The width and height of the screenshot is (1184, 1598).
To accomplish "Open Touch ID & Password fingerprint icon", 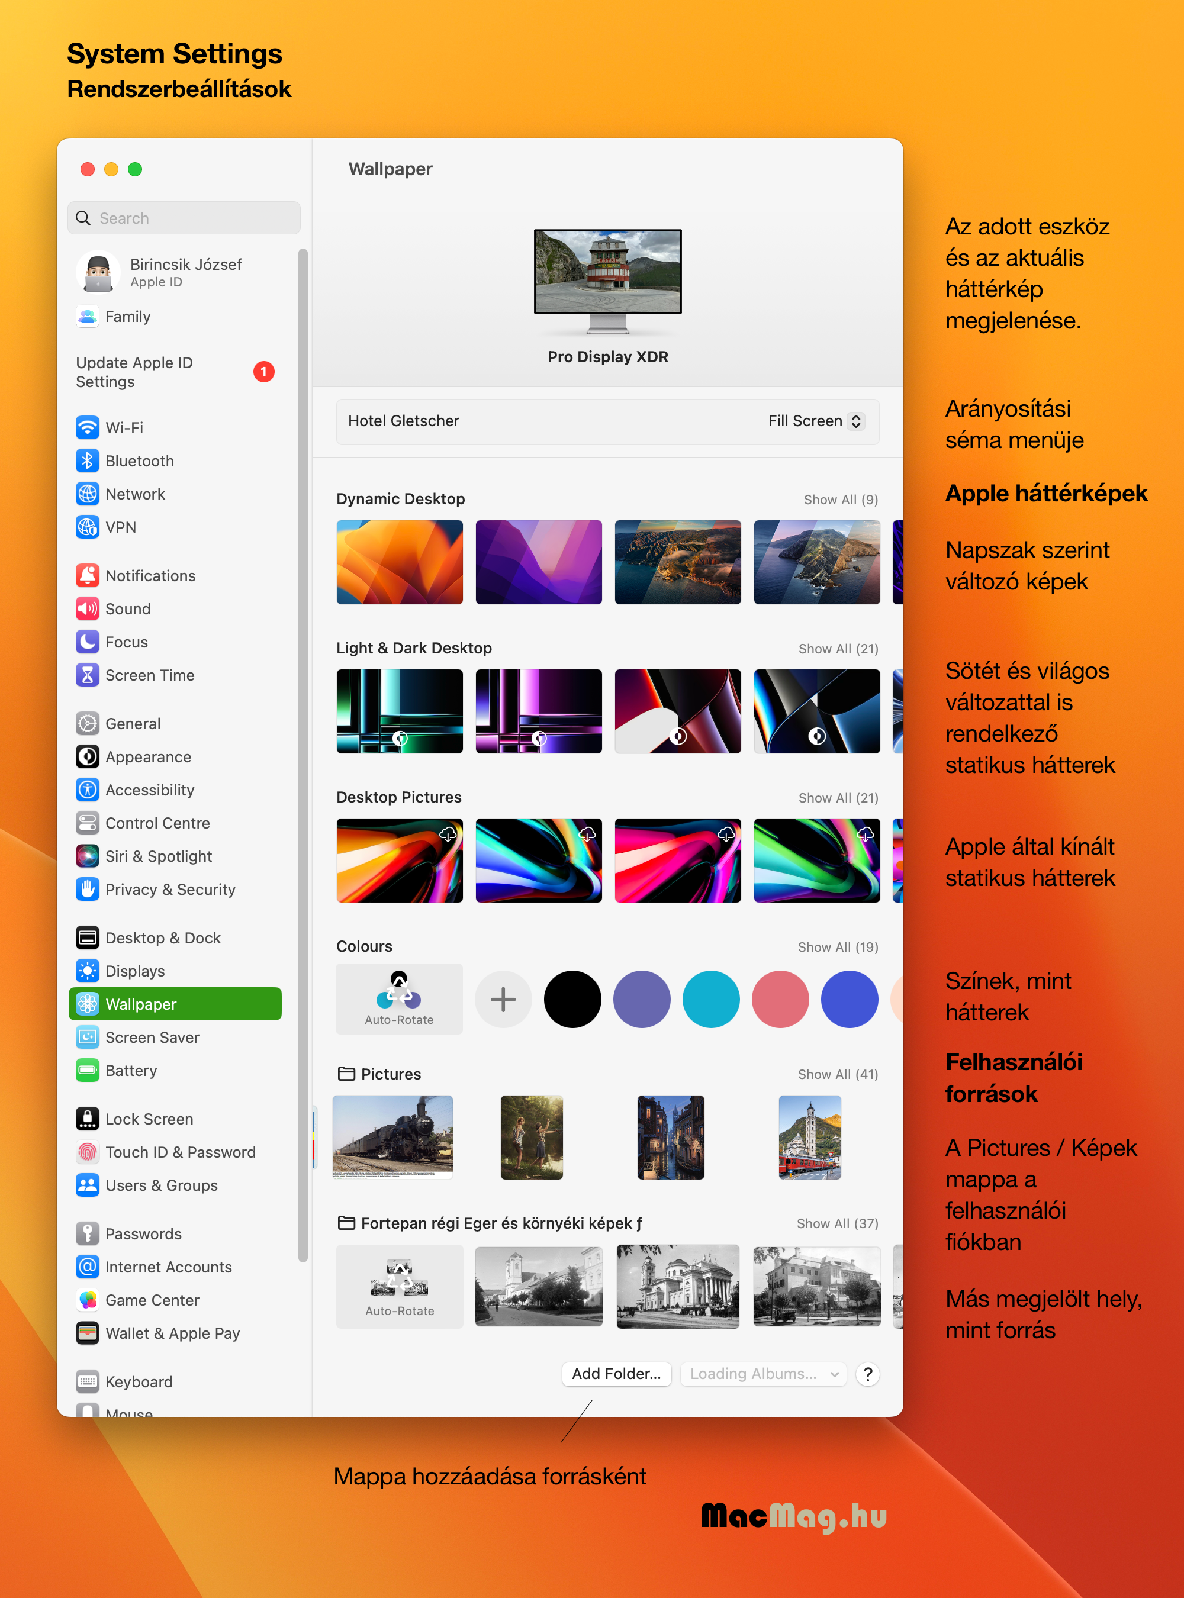I will click(x=88, y=1152).
